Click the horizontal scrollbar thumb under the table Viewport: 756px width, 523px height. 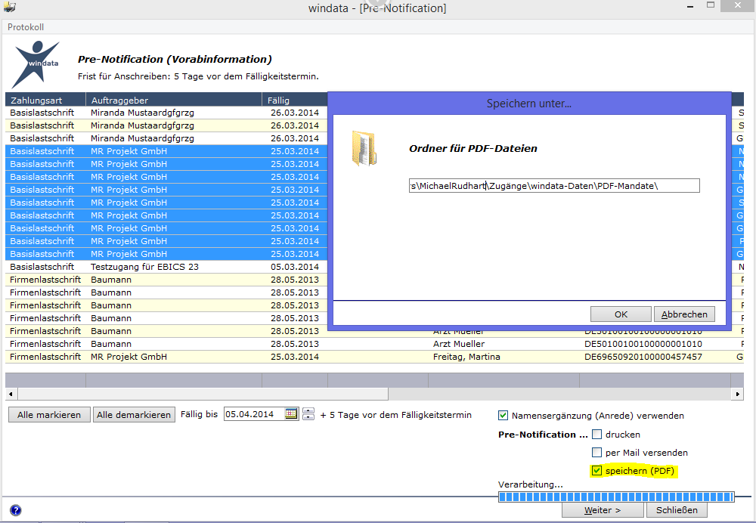tap(203, 394)
